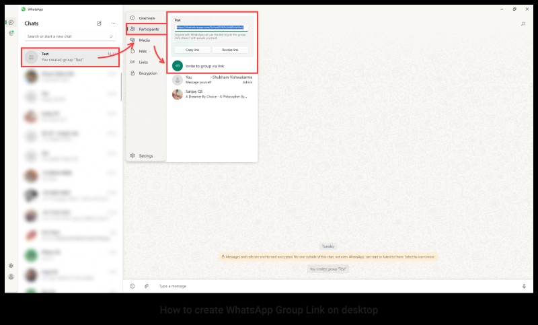This screenshot has width=538, height=325.
Task: Click the search field in chat list
Action: tap(70, 36)
